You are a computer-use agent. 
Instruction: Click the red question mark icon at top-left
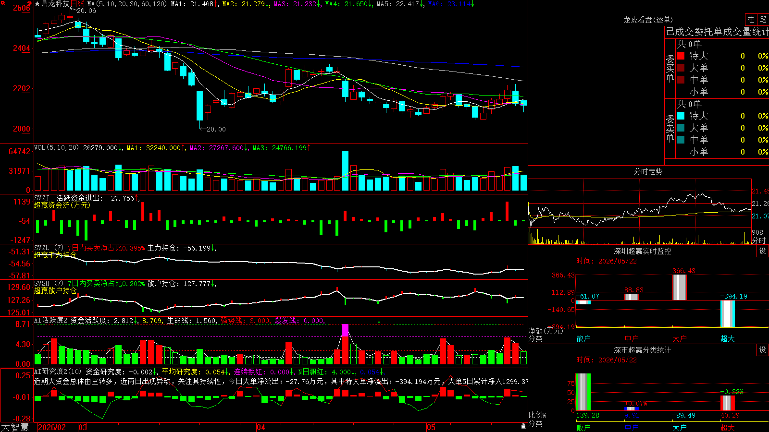tap(30, 4)
